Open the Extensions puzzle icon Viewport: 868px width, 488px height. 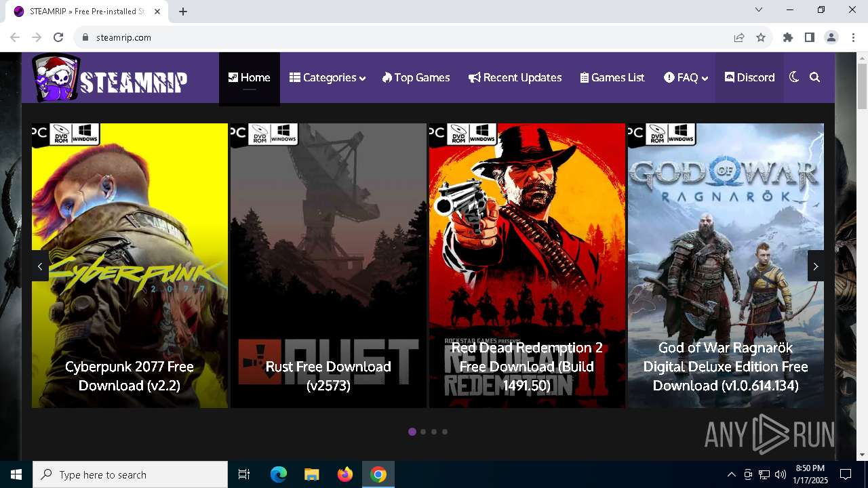click(788, 37)
